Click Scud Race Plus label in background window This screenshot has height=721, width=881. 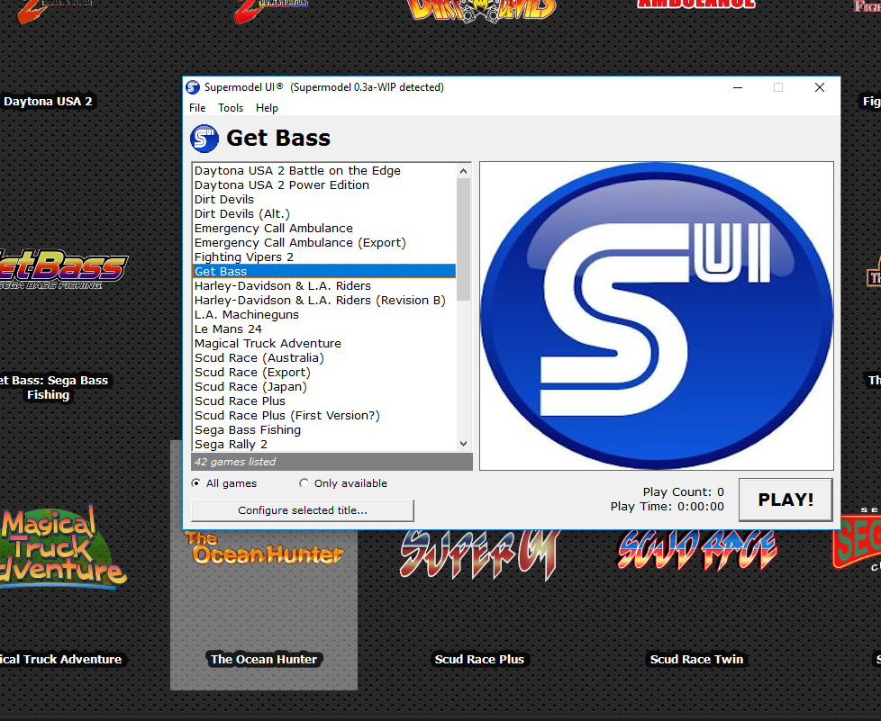(x=479, y=659)
